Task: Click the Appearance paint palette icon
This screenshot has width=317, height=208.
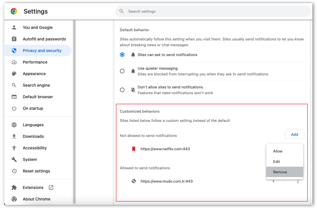Action: coord(14,73)
